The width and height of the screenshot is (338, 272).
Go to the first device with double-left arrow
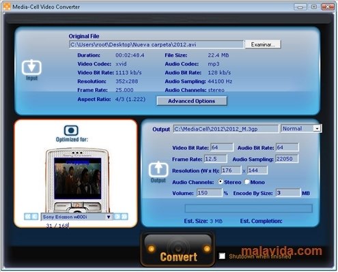[x=27, y=216]
